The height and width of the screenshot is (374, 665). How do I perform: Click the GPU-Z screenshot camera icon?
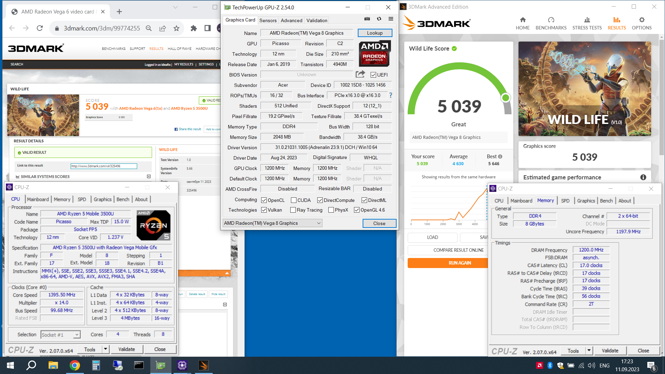coord(367,19)
